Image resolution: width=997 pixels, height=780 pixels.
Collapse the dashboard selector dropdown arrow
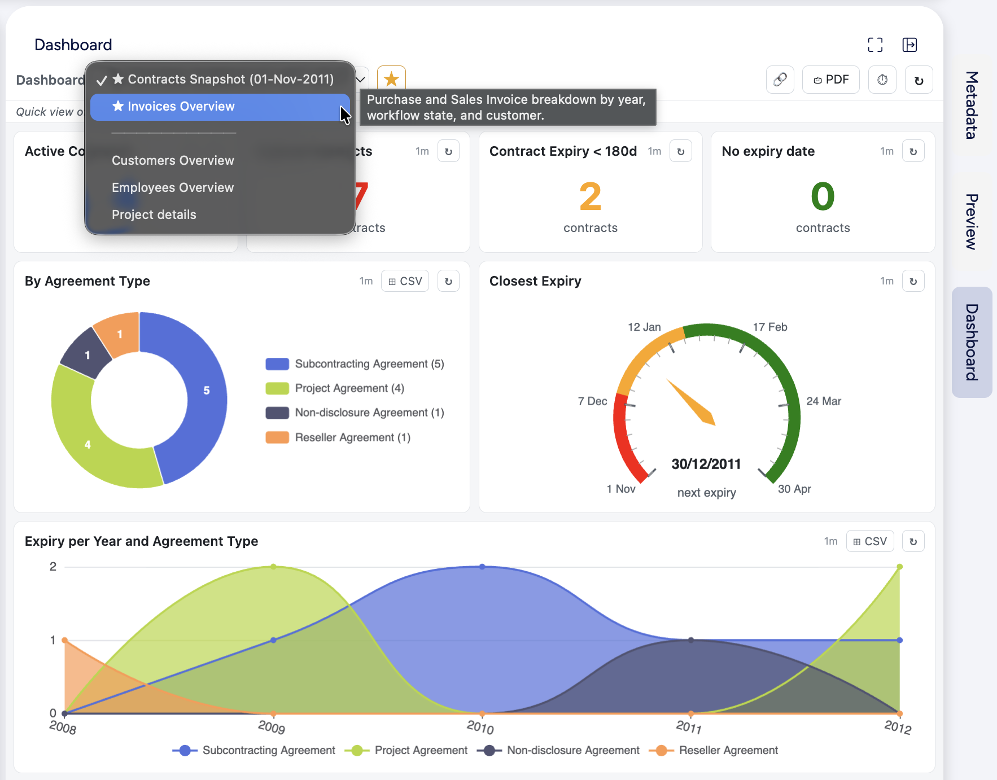point(361,79)
